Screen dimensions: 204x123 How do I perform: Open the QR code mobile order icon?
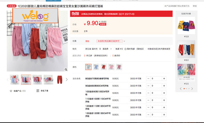(x=38, y=91)
